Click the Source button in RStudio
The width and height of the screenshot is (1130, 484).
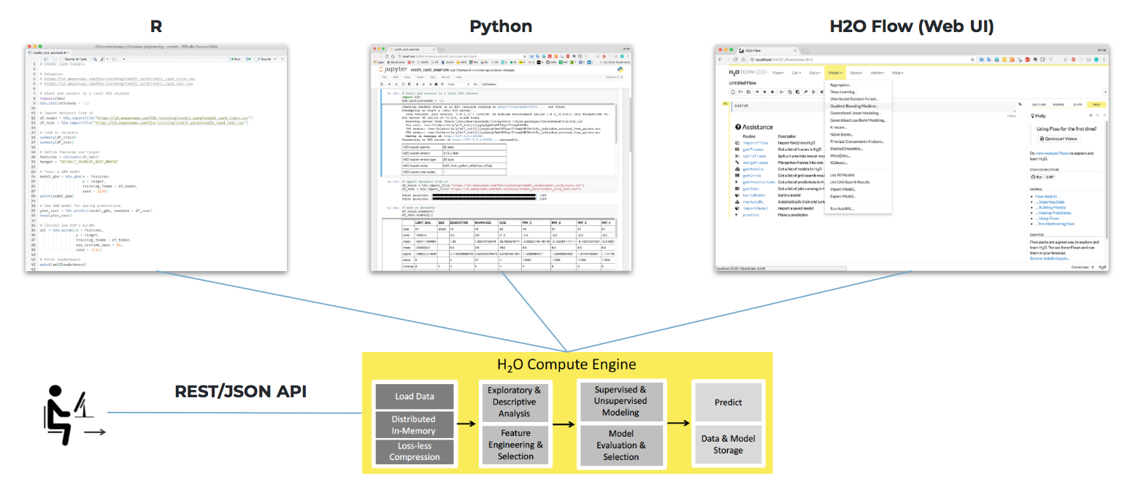tap(264, 59)
